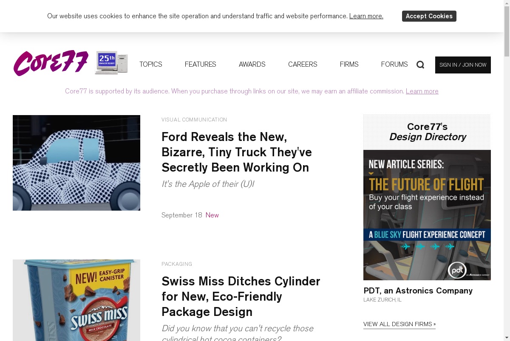
Task: Click Core77's Design Directory header
Action: click(427, 132)
